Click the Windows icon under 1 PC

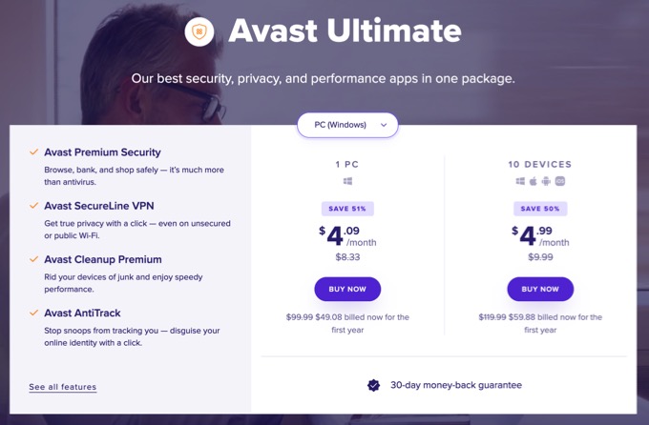click(x=347, y=181)
